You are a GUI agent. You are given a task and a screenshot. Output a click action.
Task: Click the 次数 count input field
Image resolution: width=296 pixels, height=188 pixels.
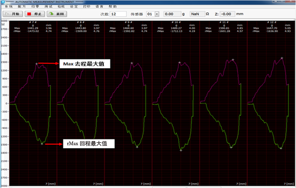click(x=118, y=14)
